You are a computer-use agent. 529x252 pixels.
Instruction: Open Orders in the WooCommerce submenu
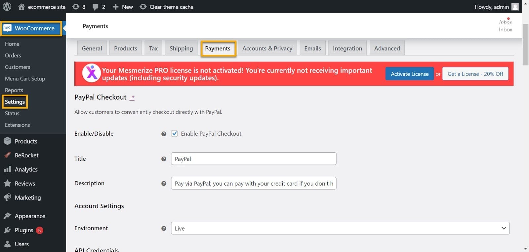point(13,56)
